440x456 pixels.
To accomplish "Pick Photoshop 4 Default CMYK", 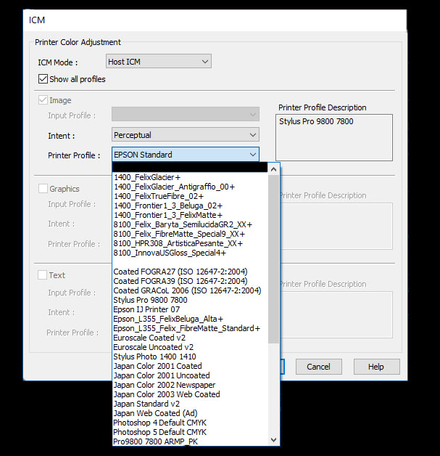I will pos(190,423).
